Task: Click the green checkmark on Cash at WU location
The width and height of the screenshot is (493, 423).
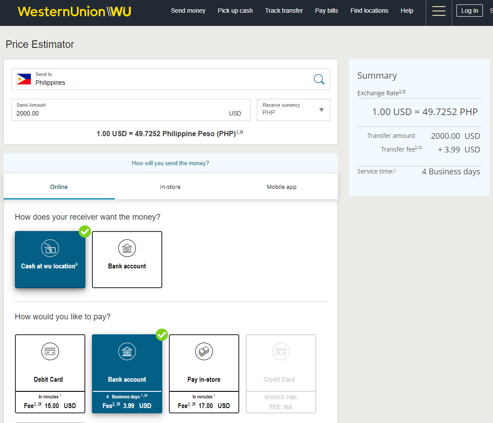Action: point(85,231)
